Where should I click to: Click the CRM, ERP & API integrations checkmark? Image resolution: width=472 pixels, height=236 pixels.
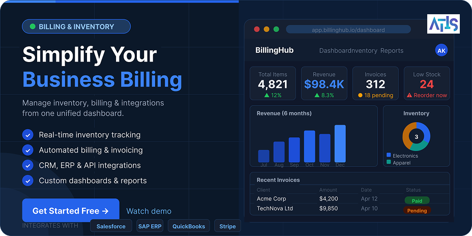coord(27,165)
